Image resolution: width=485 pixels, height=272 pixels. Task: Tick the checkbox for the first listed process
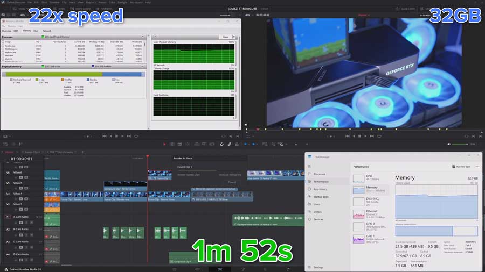[3, 45]
